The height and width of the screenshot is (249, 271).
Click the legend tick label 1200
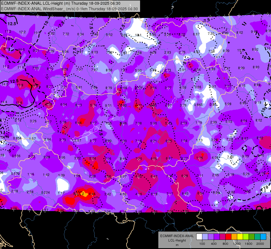click(x=237, y=244)
